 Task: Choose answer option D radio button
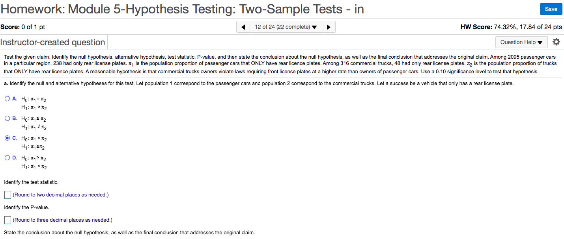click(x=7, y=158)
